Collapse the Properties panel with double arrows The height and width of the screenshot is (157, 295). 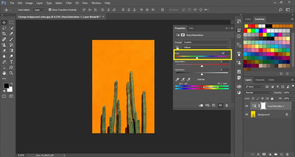[226, 28]
